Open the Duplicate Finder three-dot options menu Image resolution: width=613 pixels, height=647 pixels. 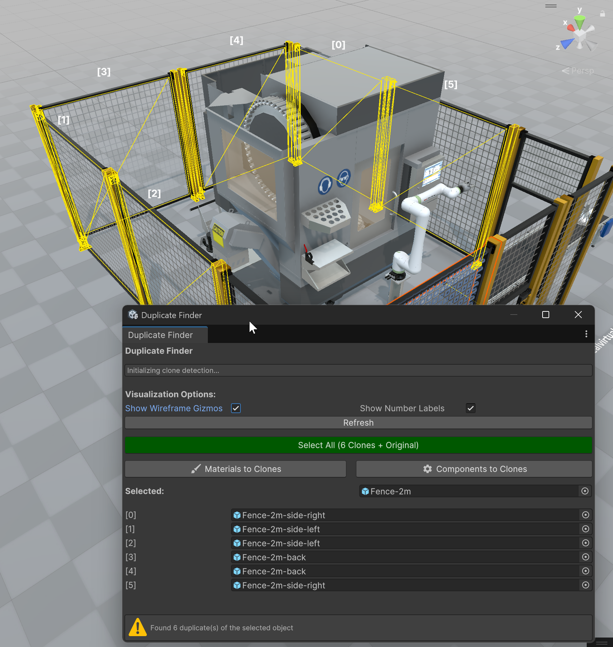pyautogui.click(x=586, y=334)
